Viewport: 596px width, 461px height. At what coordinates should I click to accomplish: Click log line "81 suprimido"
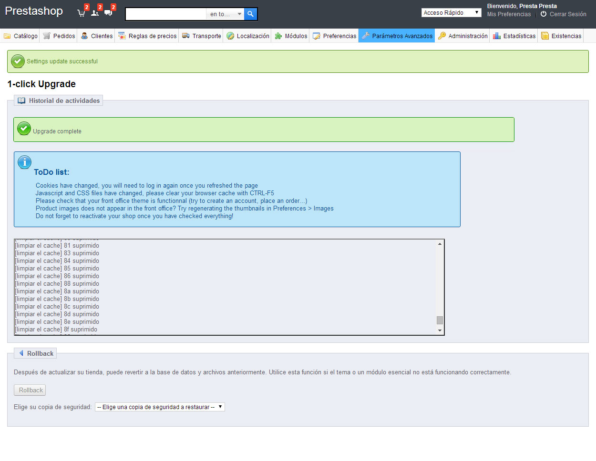click(57, 246)
